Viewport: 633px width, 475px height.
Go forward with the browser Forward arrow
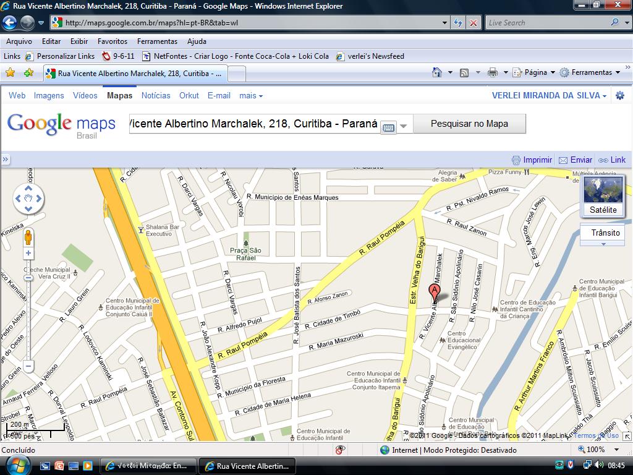[27, 23]
